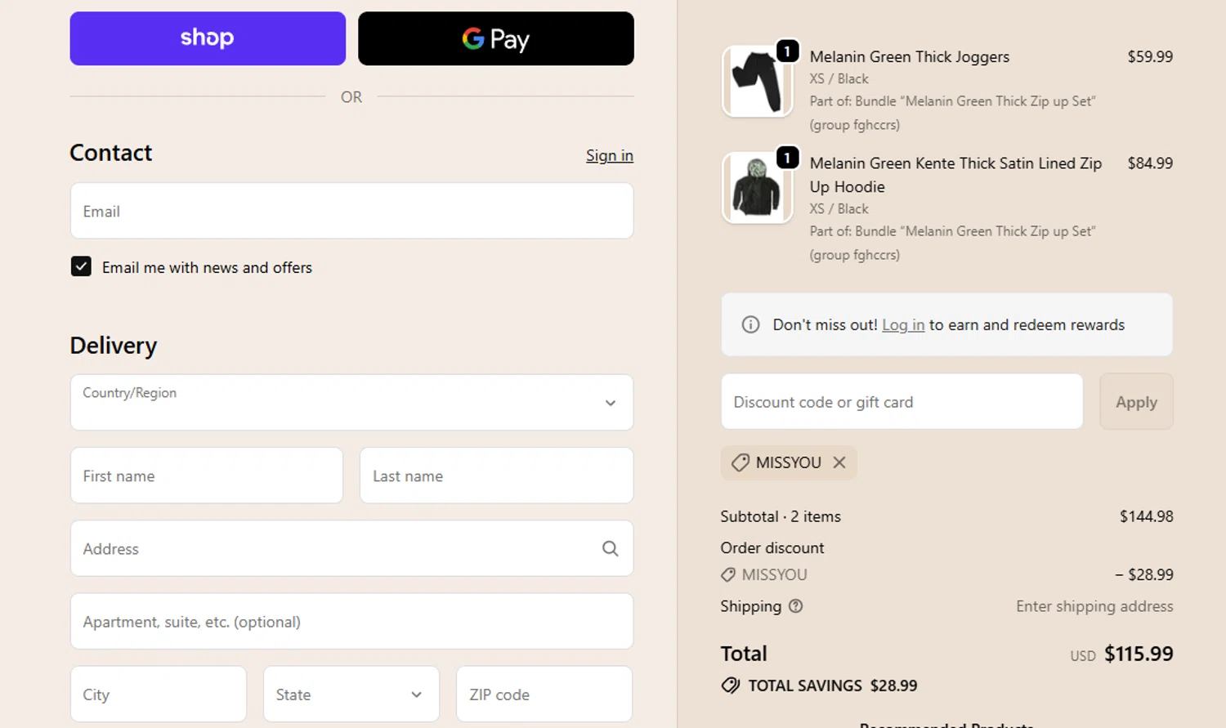This screenshot has height=728, width=1226.
Task: Click the info icon in rewards notice
Action: pyautogui.click(x=750, y=324)
